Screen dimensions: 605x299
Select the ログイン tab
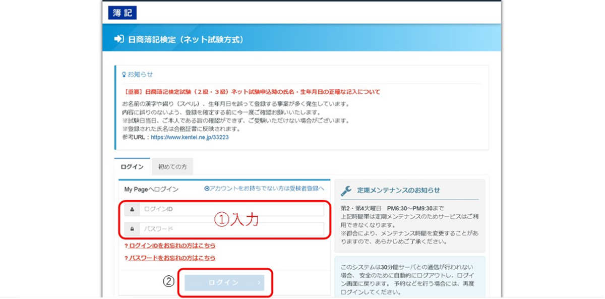[133, 167]
